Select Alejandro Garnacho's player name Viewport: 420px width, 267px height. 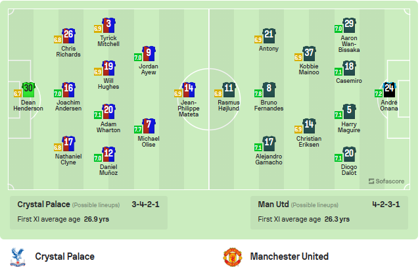coord(269,159)
